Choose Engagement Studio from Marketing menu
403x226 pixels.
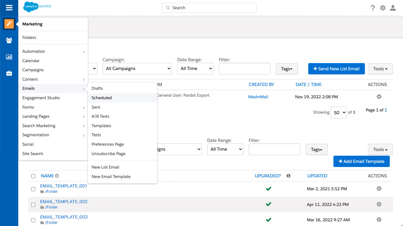click(41, 98)
